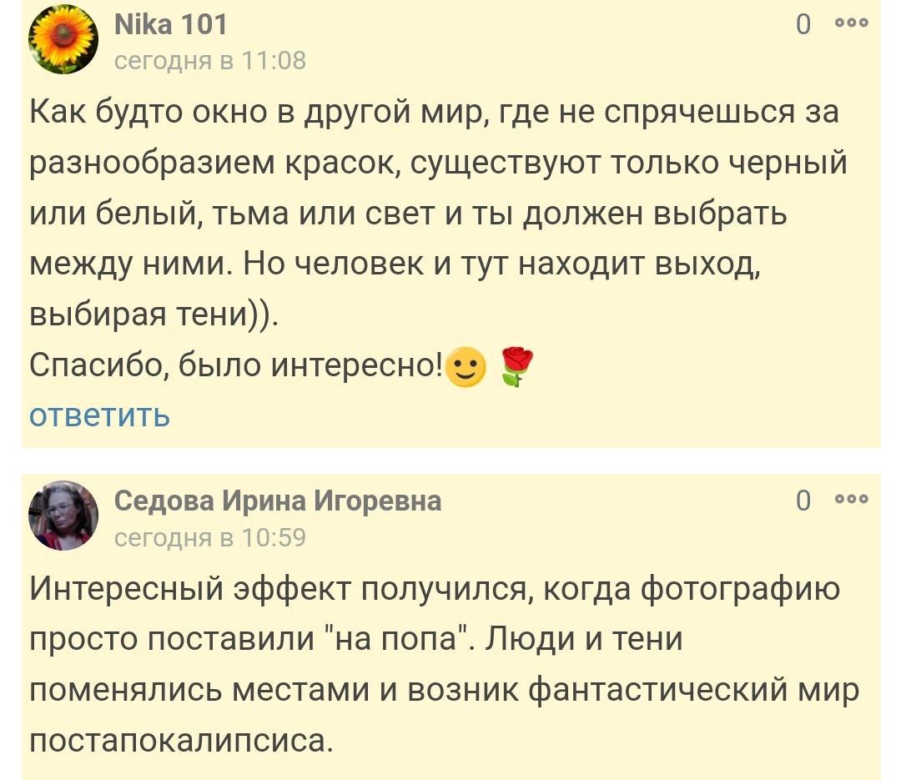Click the line "Спасибо, было интересно!"
This screenshot has height=780, width=901.
(x=236, y=365)
